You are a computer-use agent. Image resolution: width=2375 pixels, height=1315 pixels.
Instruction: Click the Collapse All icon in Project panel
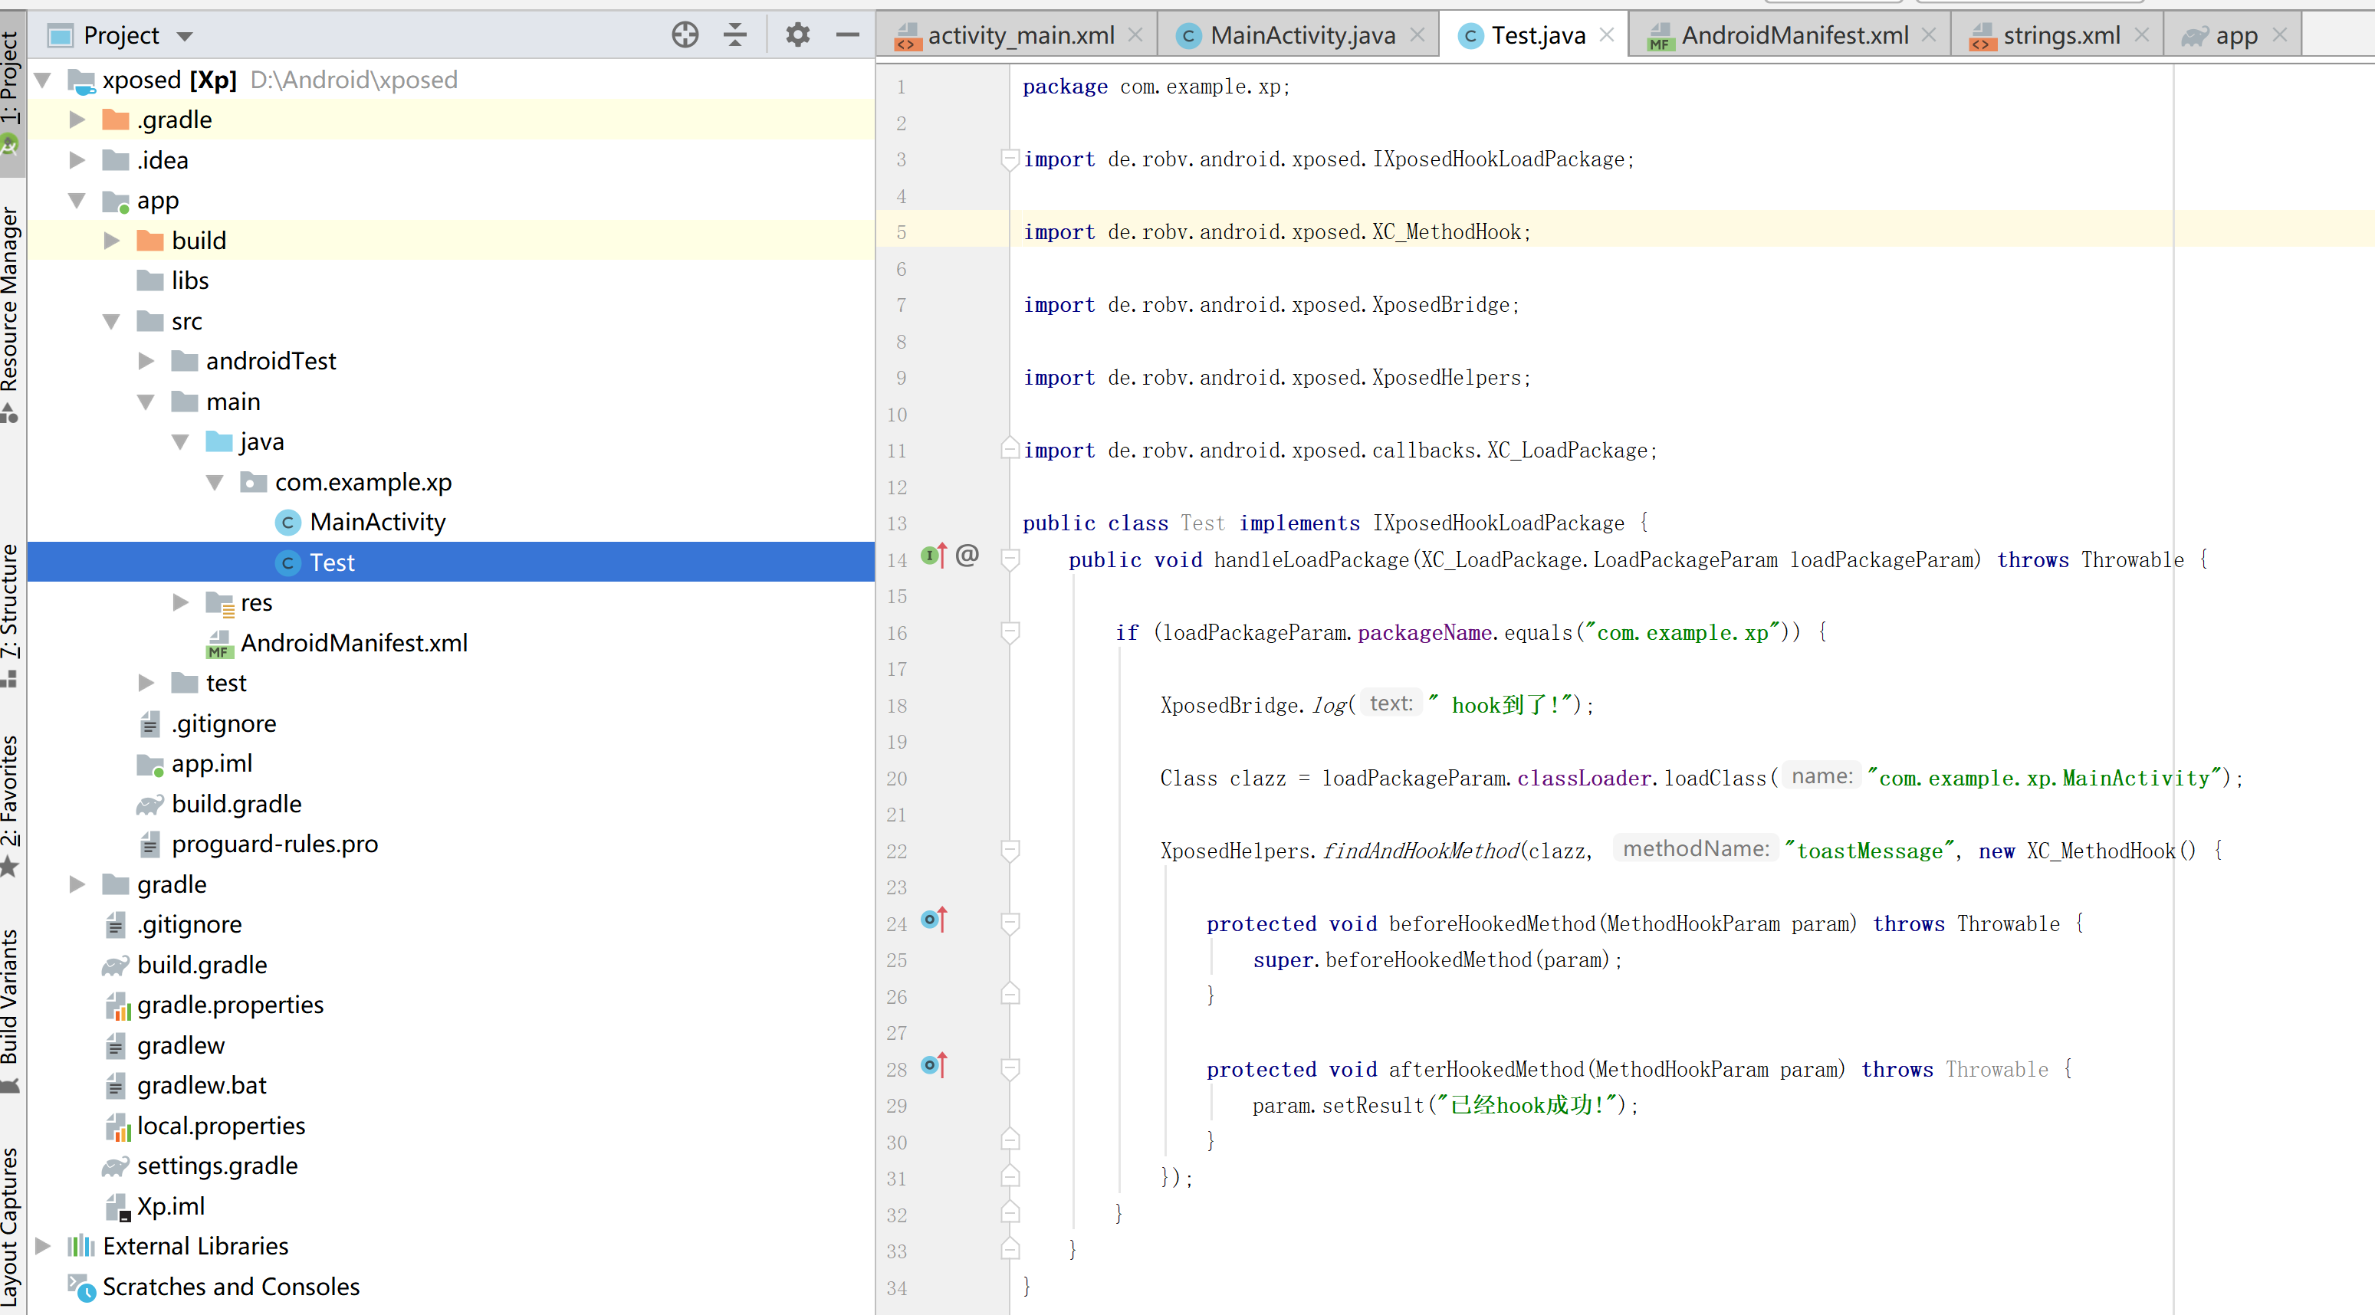pyautogui.click(x=735, y=35)
